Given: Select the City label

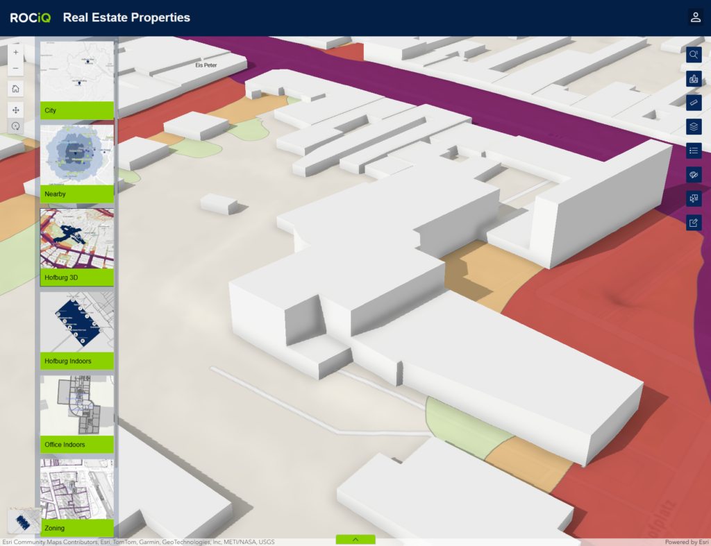Looking at the screenshot, I should (x=50, y=110).
